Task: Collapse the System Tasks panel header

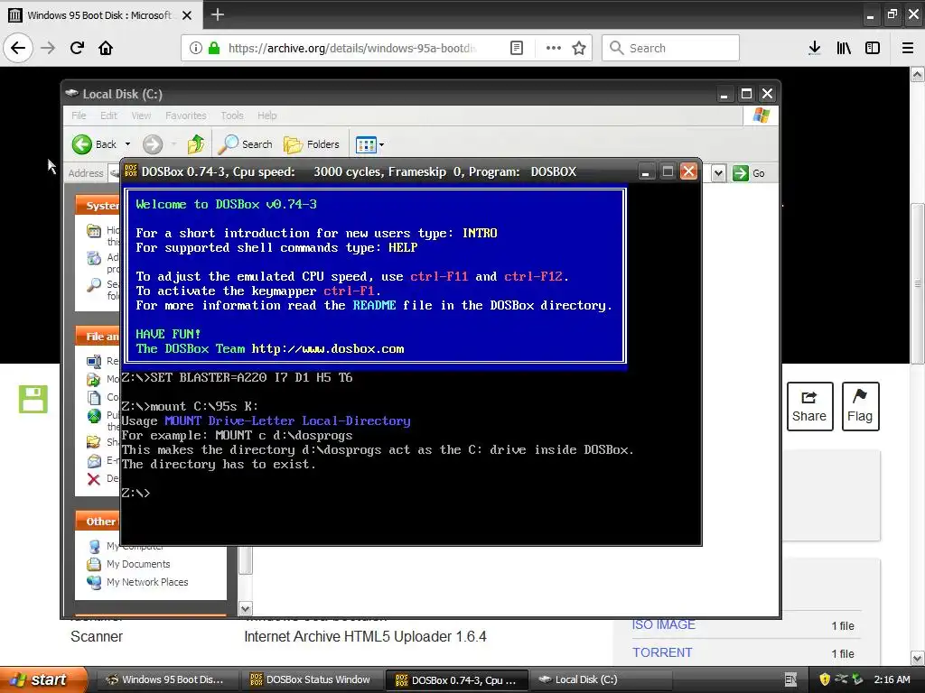Action: coord(98,205)
